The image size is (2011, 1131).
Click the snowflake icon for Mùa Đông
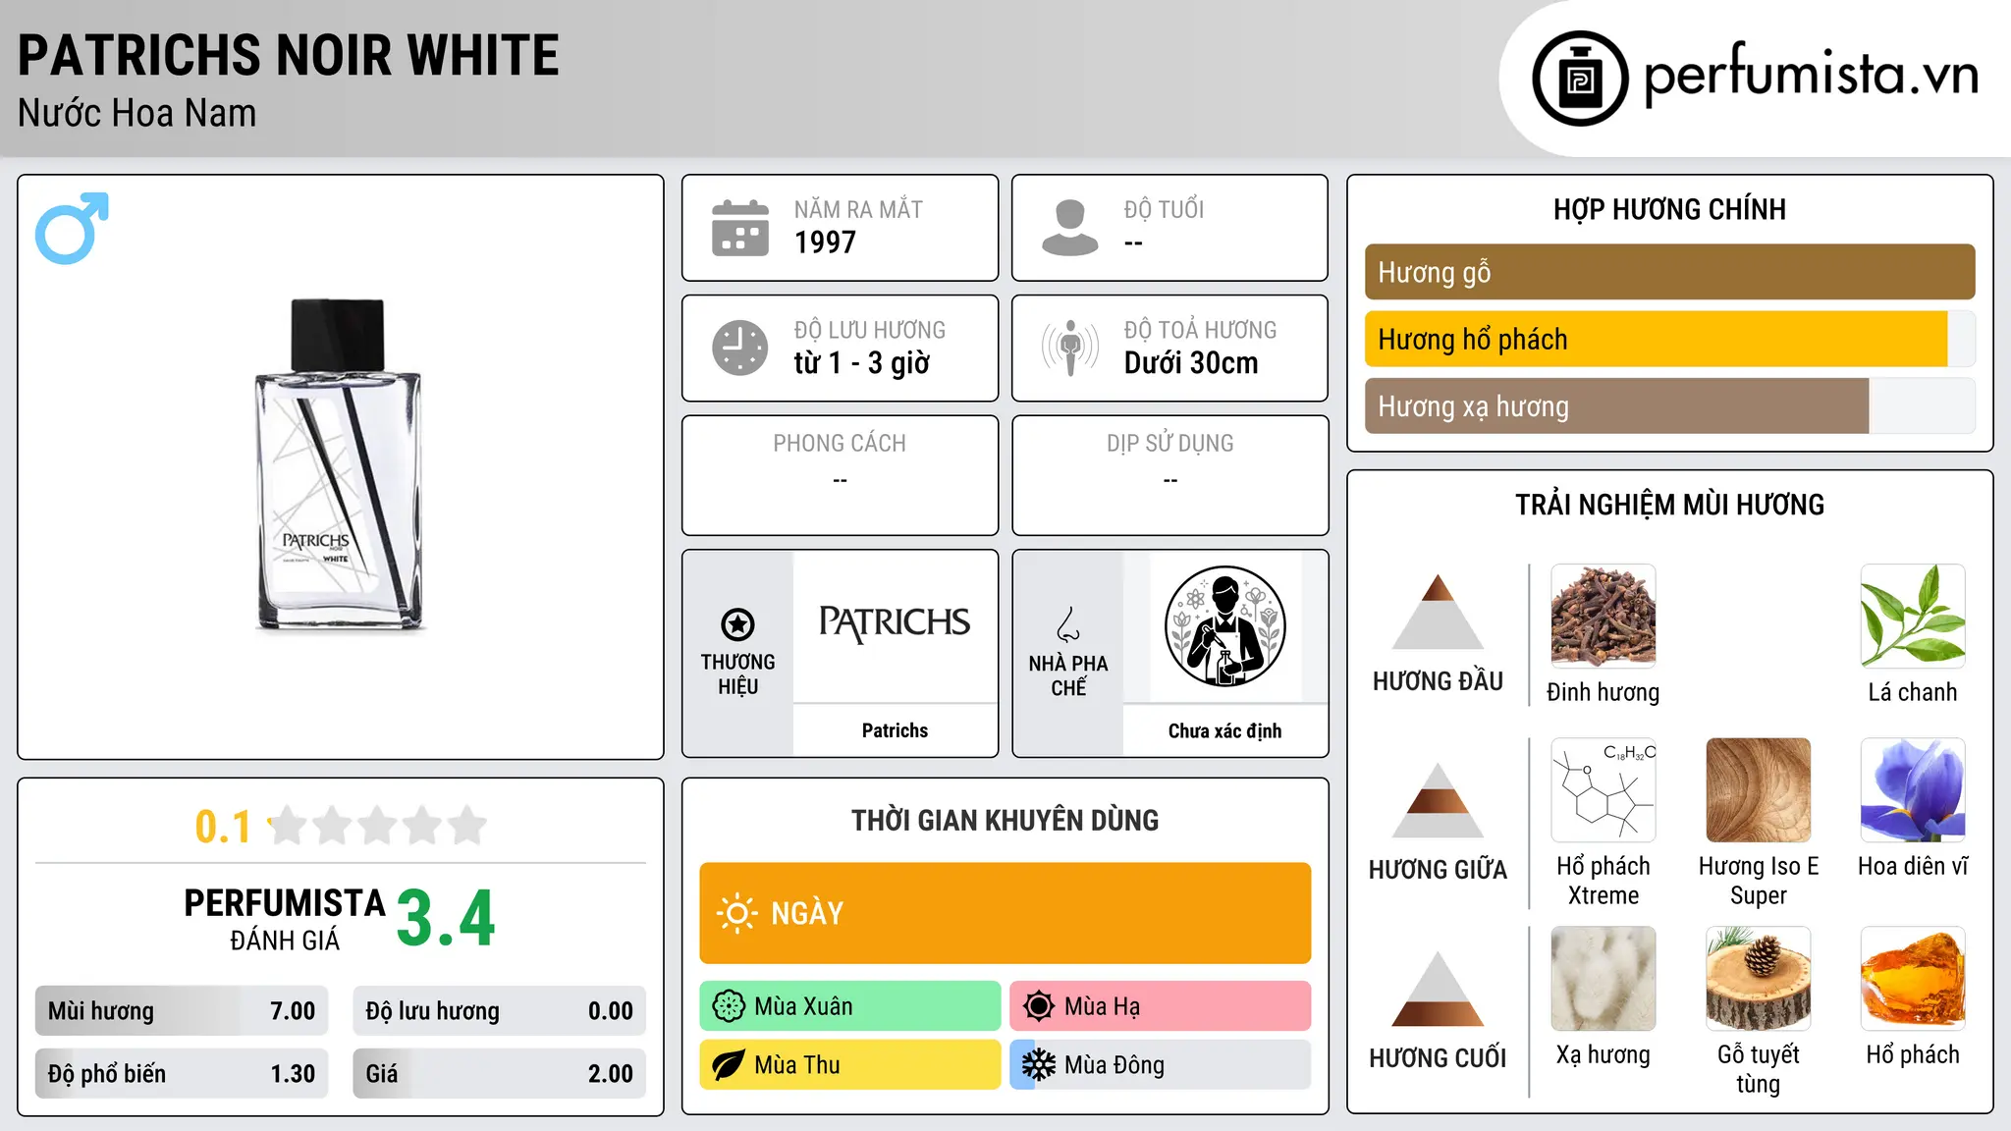click(1038, 1065)
